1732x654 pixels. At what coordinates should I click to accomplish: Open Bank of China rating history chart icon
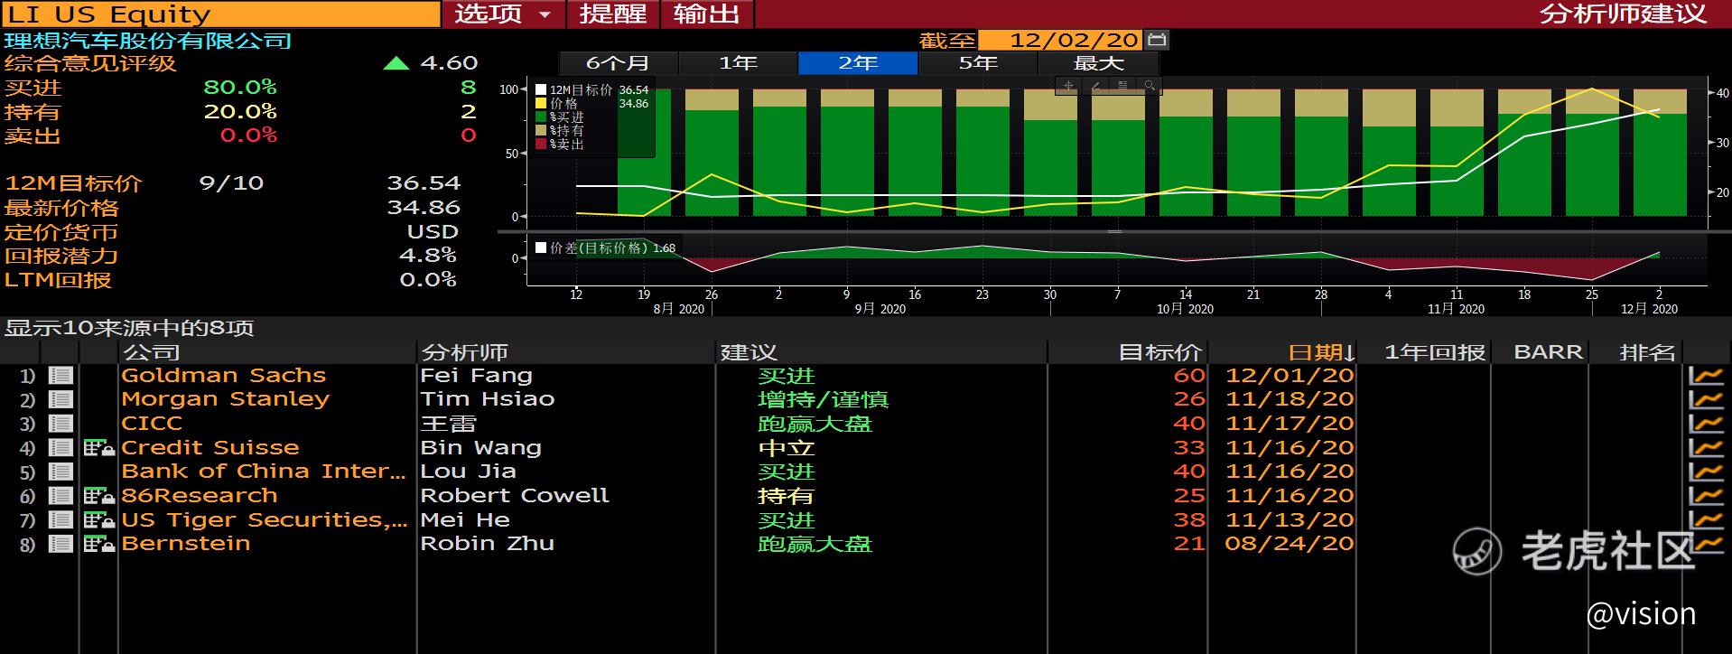click(1706, 472)
